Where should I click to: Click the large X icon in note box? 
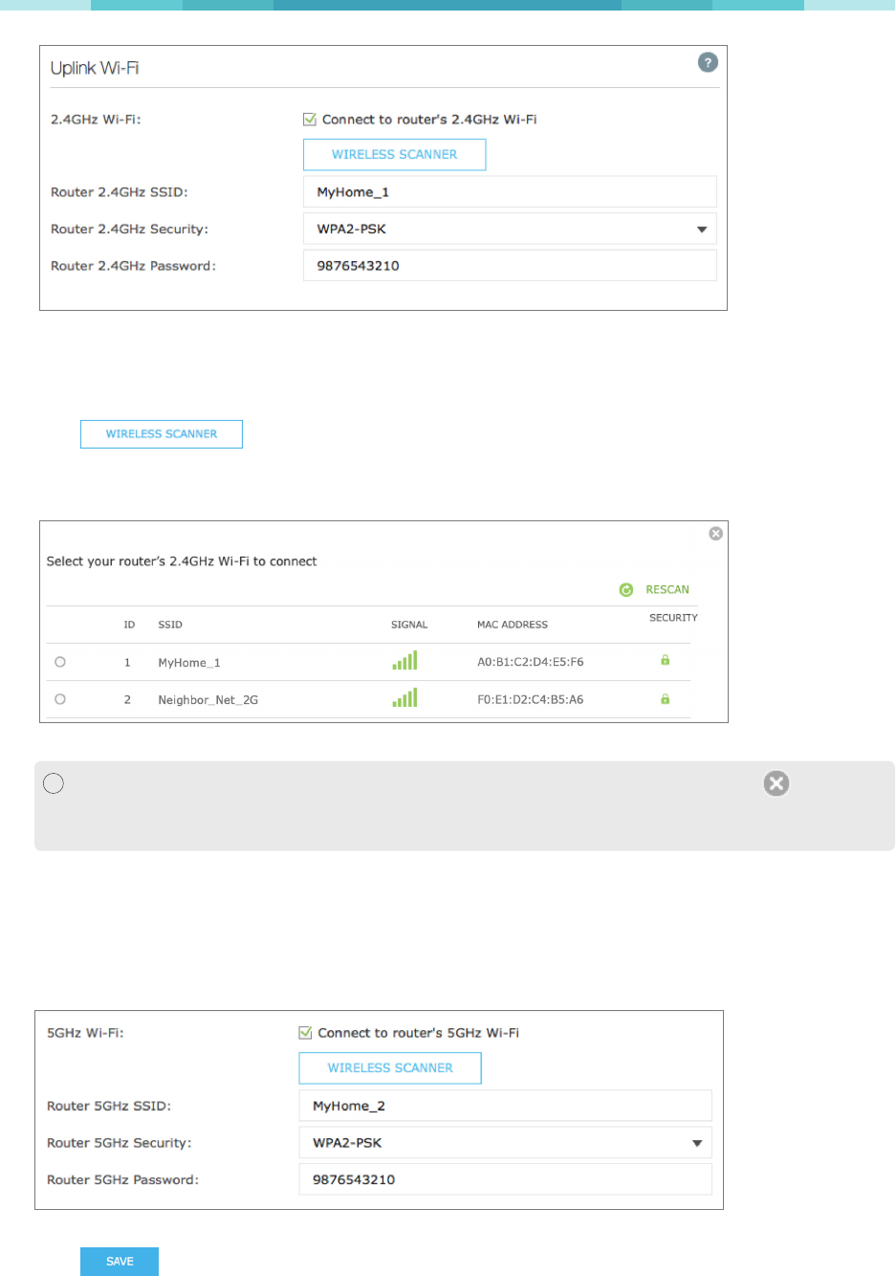tap(776, 783)
